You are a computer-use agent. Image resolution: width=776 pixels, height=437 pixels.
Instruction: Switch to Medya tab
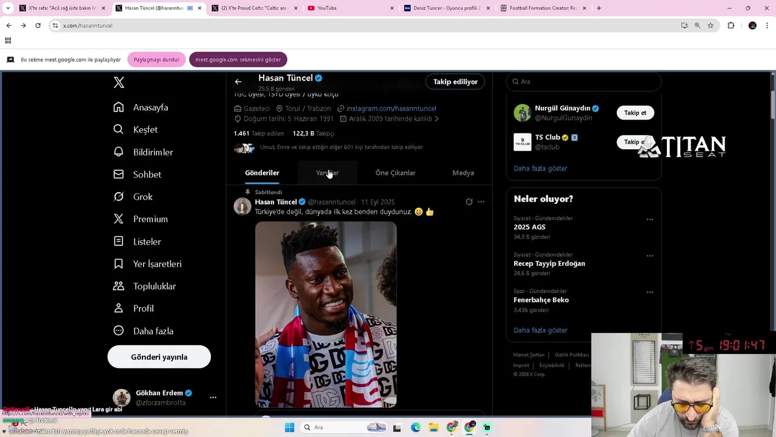click(x=463, y=173)
